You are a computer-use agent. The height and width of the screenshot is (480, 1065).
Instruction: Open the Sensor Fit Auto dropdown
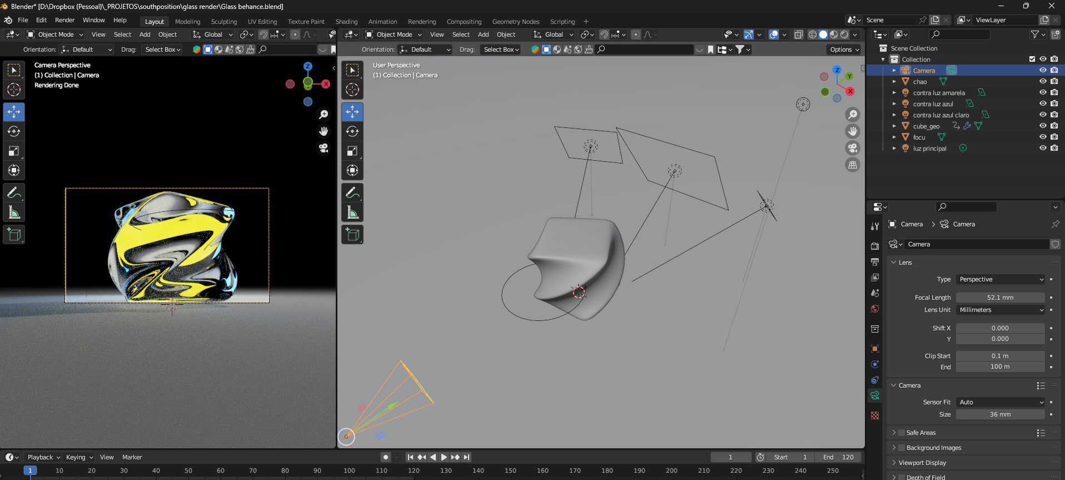pyautogui.click(x=1001, y=402)
